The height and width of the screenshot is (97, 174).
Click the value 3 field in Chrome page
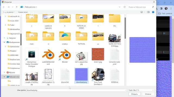pos(166,52)
